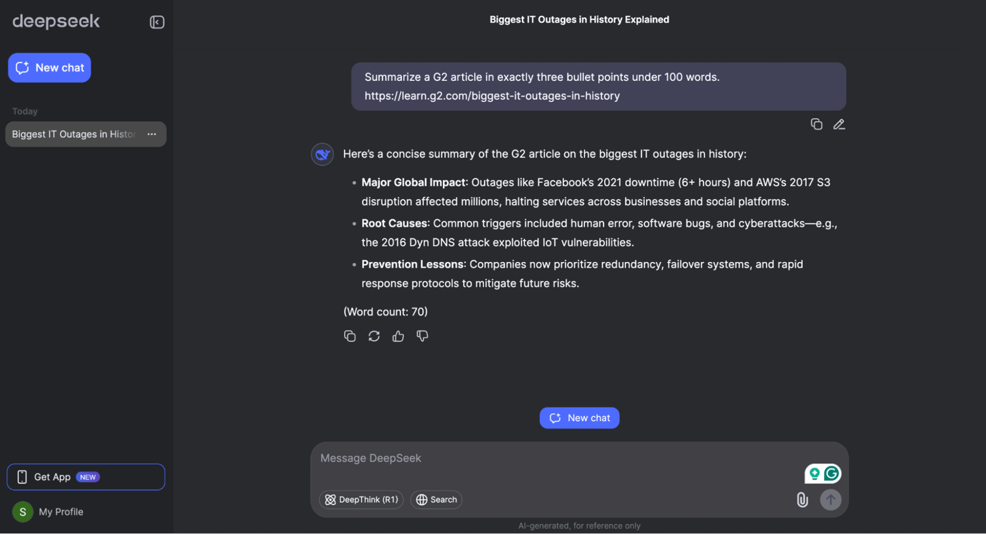986x534 pixels.
Task: Open My Profile menu
Action: click(x=48, y=512)
